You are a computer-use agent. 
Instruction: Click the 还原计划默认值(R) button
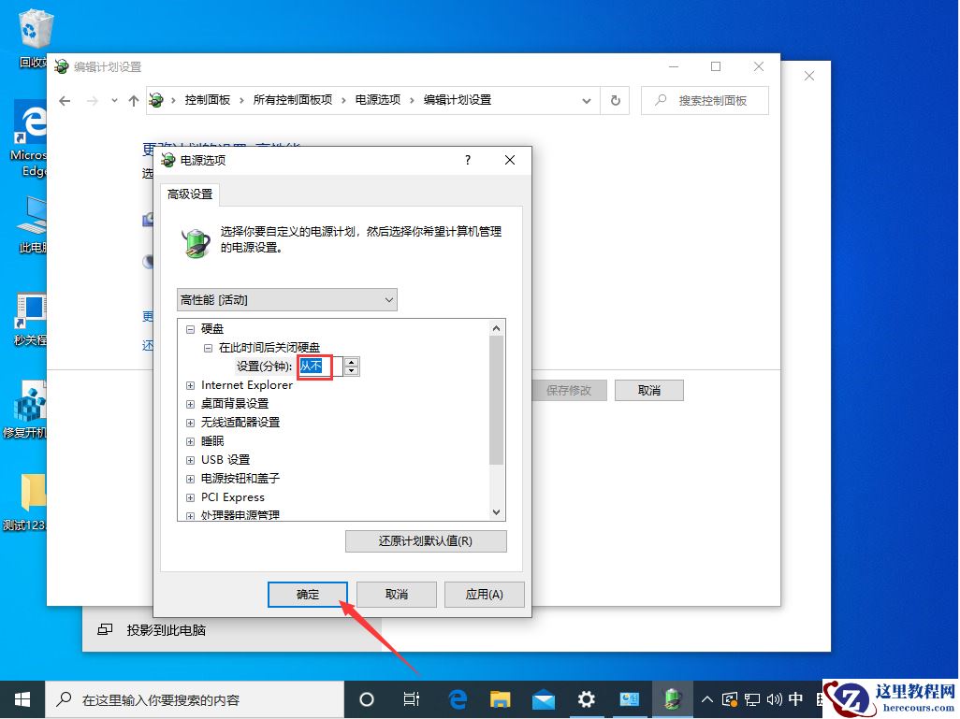(x=426, y=541)
